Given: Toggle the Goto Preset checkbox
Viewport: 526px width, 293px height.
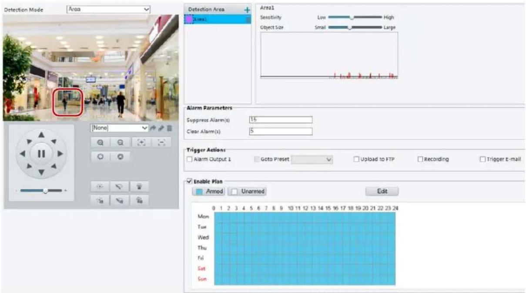Looking at the screenshot, I should (x=257, y=159).
